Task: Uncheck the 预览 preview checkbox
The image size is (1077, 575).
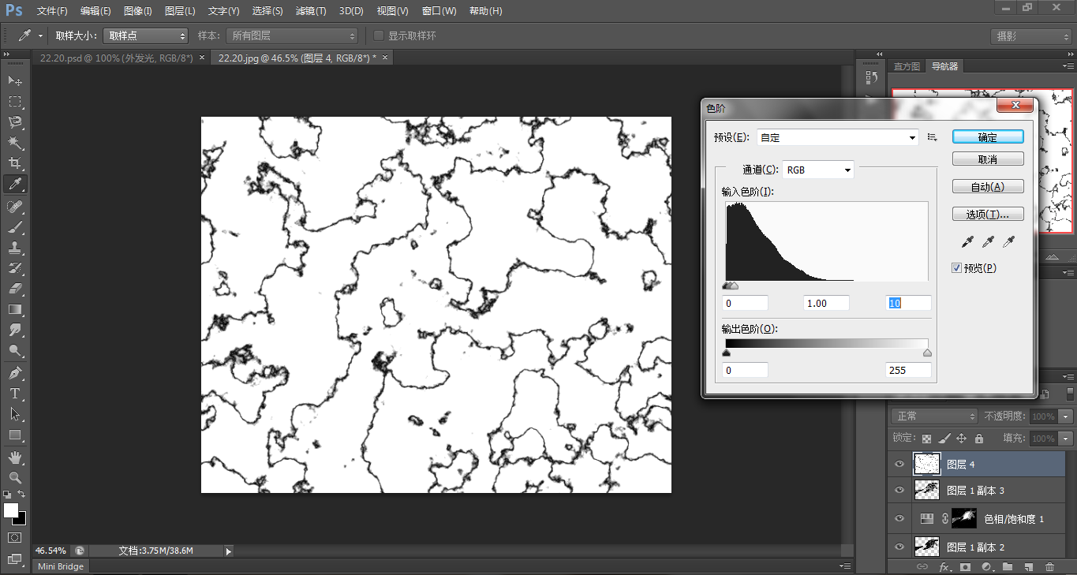Action: click(957, 268)
